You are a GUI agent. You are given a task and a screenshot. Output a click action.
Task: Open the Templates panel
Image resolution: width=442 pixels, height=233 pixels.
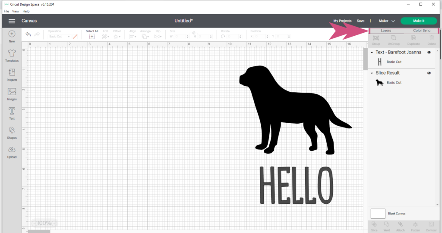[x=12, y=56]
